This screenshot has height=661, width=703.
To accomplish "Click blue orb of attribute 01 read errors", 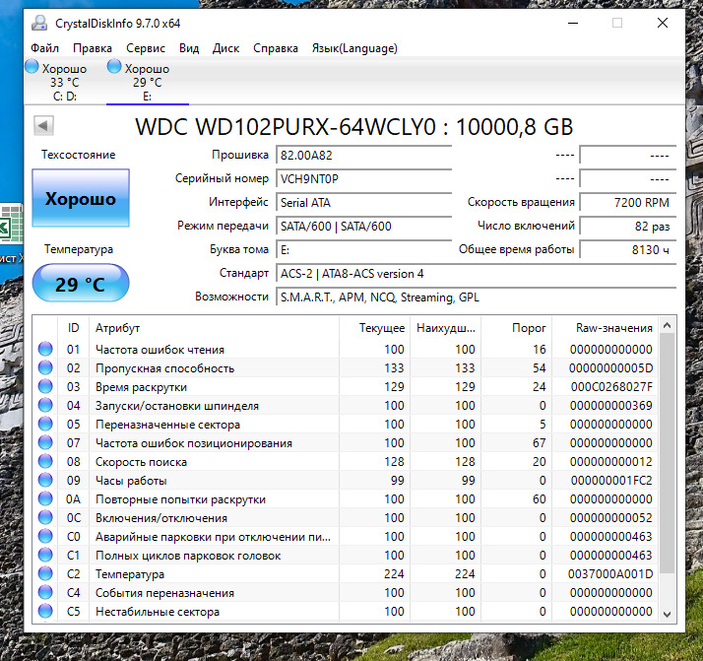I will [45, 350].
